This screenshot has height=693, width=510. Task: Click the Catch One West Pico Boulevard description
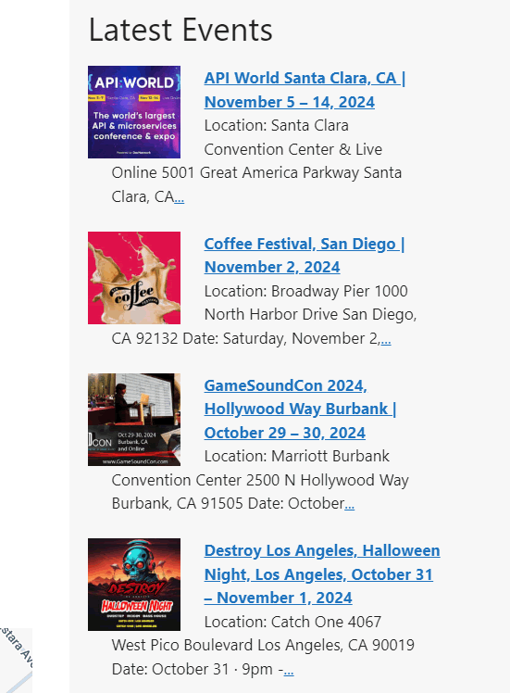click(263, 645)
